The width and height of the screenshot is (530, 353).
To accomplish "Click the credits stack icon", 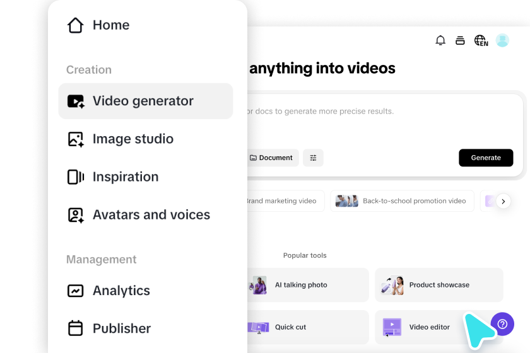I will (460, 40).
